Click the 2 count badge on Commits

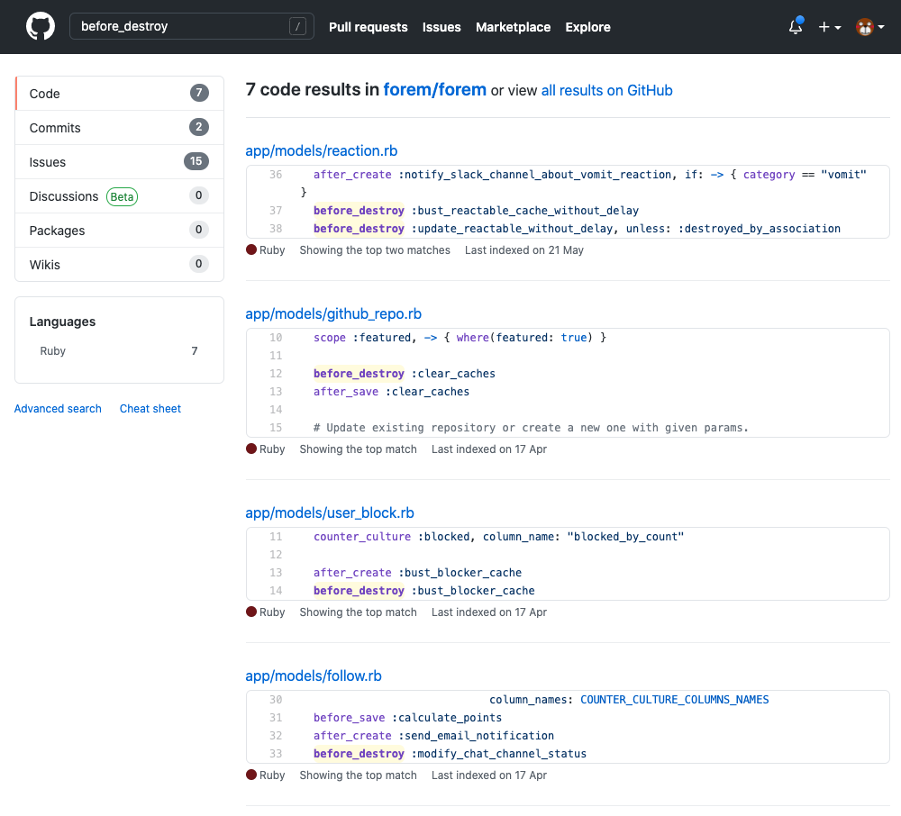(199, 127)
